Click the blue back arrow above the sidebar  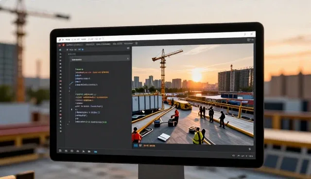pyautogui.click(x=60, y=50)
